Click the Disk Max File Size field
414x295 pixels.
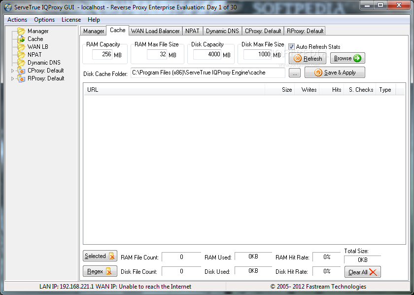[257, 54]
